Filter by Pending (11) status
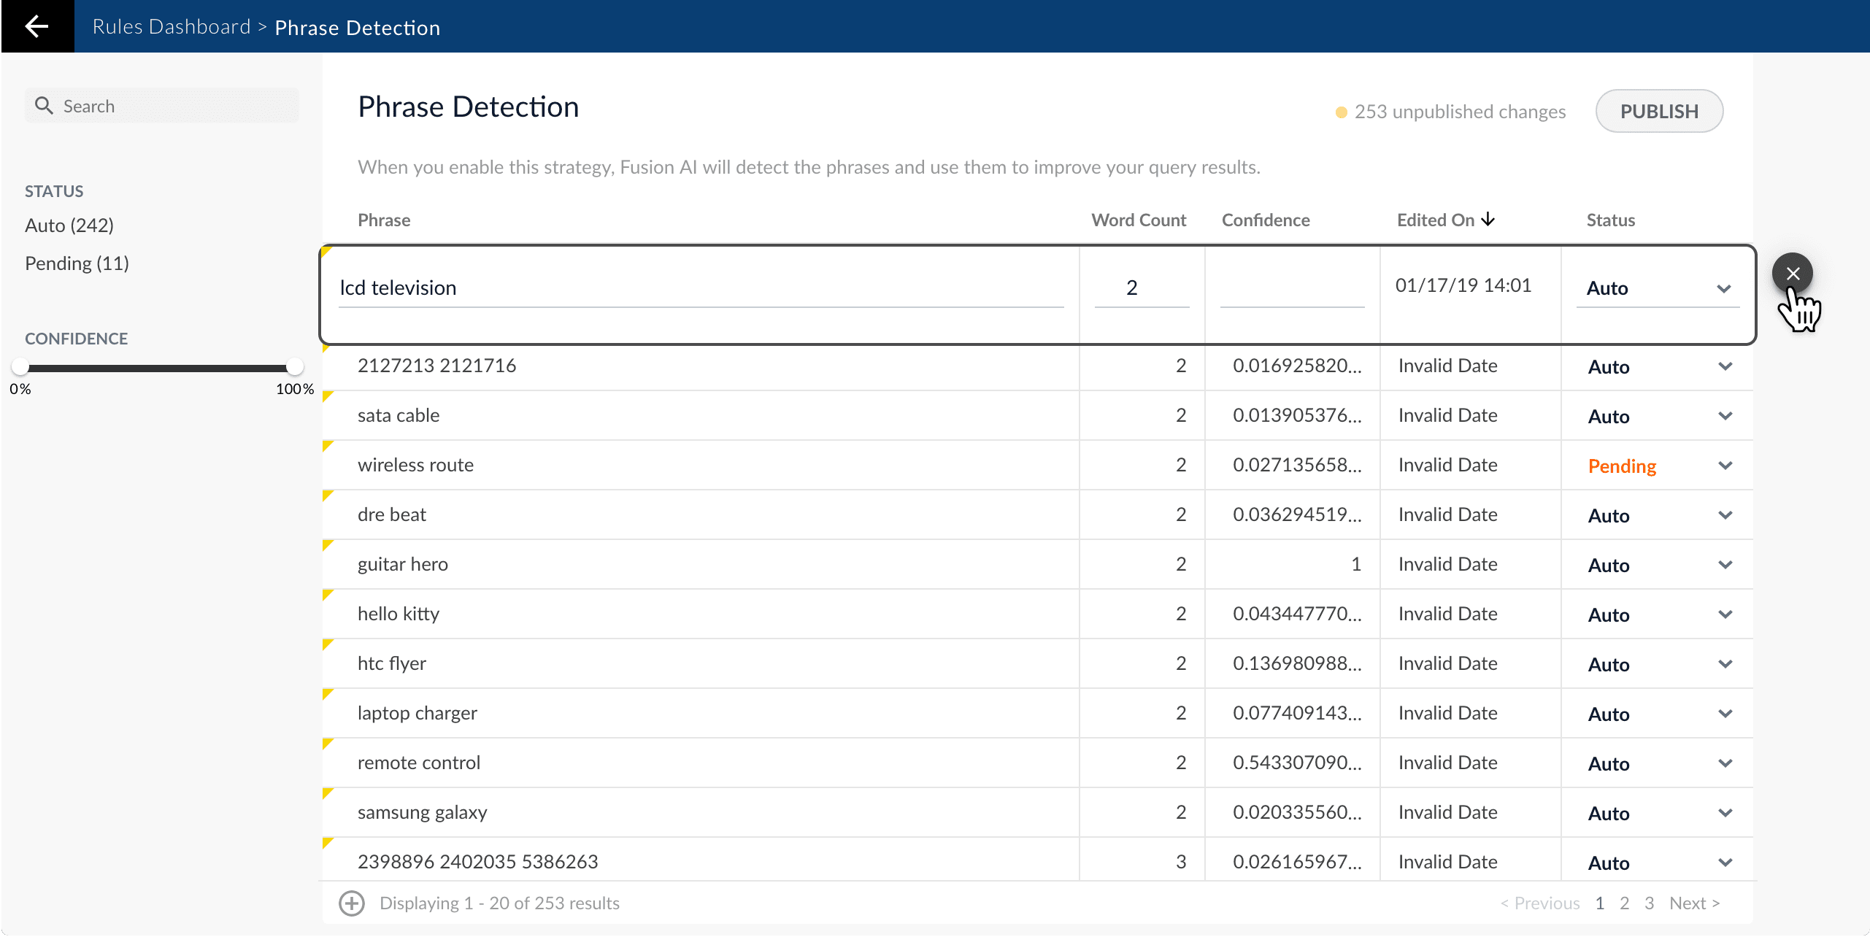 (x=77, y=263)
